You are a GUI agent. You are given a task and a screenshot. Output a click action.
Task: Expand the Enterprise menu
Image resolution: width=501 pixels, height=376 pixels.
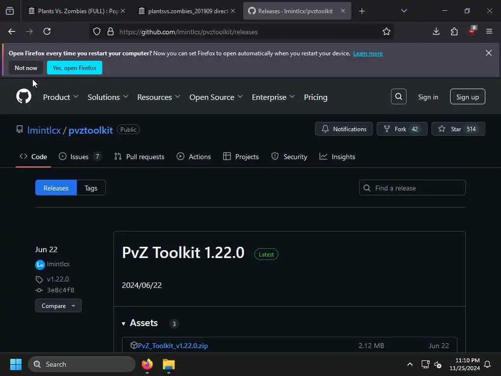273,97
